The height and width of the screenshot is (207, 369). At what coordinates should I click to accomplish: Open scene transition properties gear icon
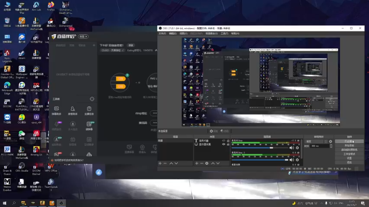[330, 142]
